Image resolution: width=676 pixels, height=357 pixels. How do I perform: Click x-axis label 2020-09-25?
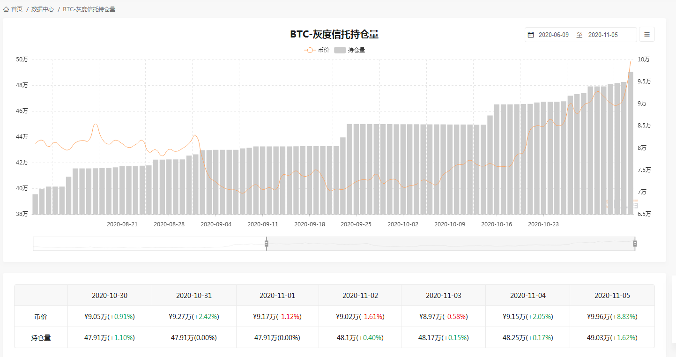click(x=356, y=224)
